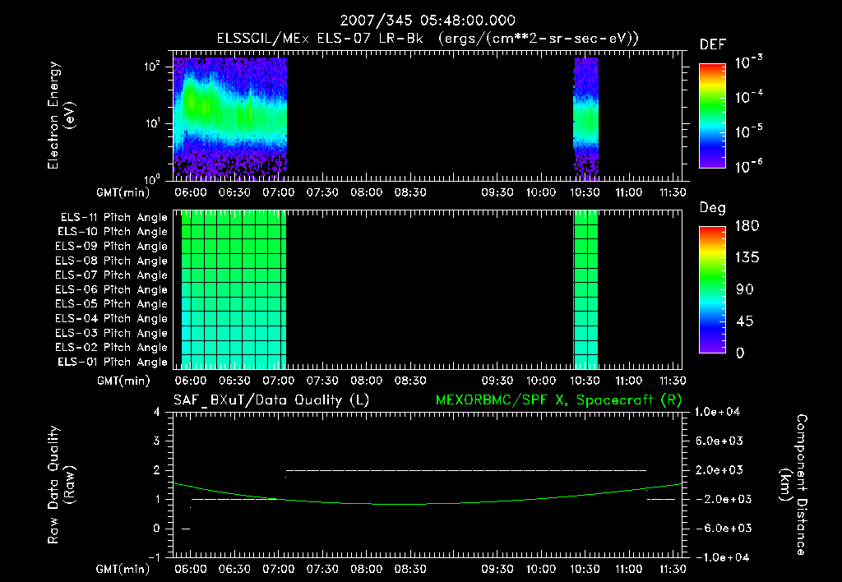Click the DEF label above color scale
The image size is (842, 582).
(x=712, y=45)
